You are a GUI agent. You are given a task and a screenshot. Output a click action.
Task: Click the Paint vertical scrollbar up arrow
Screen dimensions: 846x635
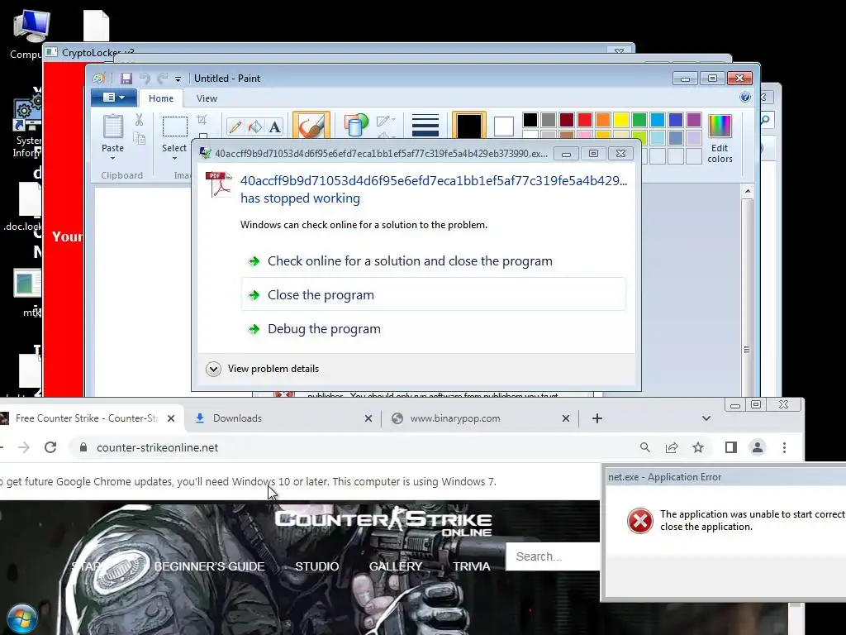(x=747, y=191)
